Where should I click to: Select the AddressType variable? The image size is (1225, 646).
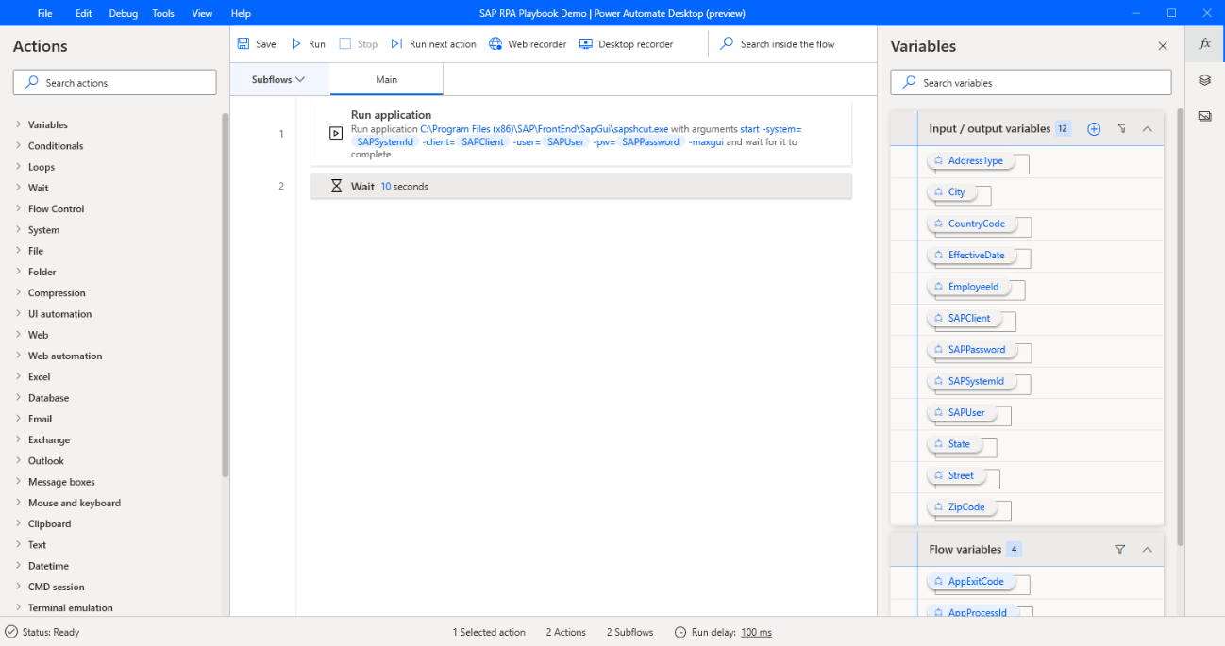point(969,161)
